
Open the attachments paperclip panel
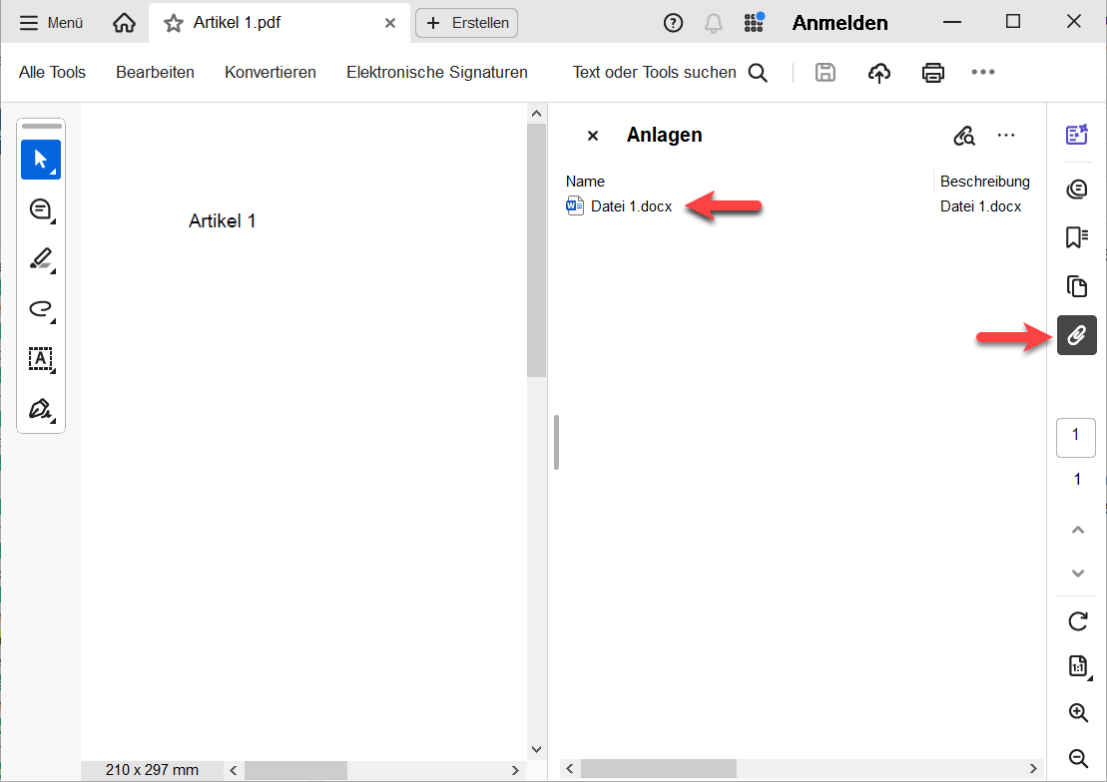[1077, 335]
